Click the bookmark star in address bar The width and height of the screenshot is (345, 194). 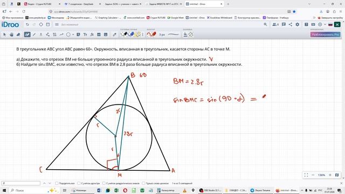click(294, 11)
